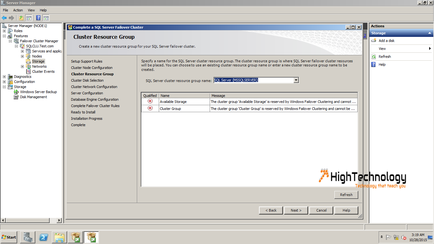Click the Forward arrow in the toolbar

click(11, 18)
